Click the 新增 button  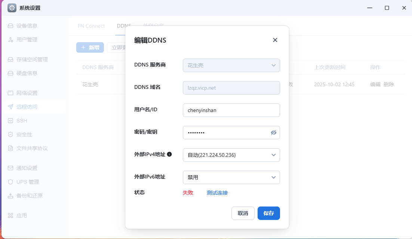click(x=90, y=47)
